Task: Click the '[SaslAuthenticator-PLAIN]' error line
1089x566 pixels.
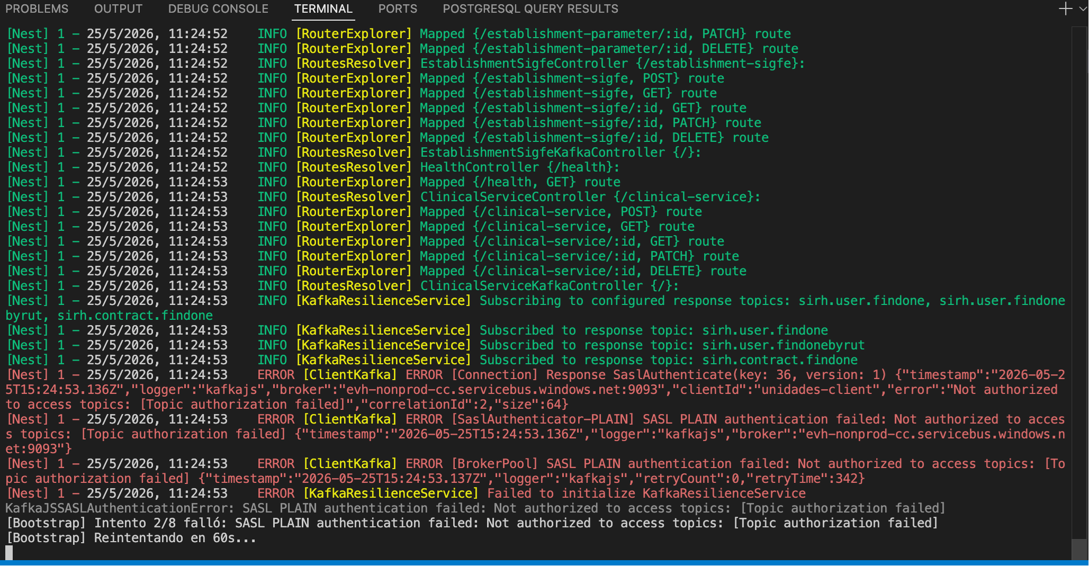Action: [x=536, y=434]
